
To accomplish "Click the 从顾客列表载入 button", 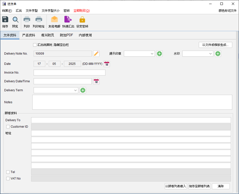I will coord(176,186).
